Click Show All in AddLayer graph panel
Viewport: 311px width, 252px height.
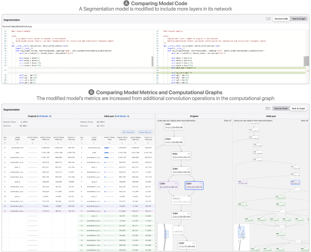pyautogui.click(x=305, y=121)
